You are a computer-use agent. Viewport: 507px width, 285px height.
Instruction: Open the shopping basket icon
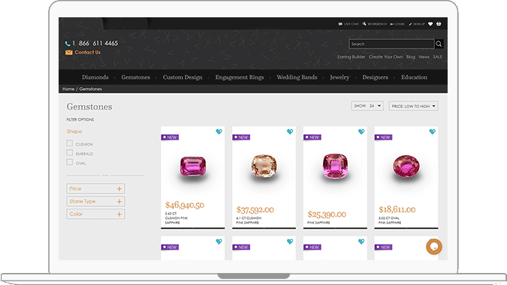[439, 24]
